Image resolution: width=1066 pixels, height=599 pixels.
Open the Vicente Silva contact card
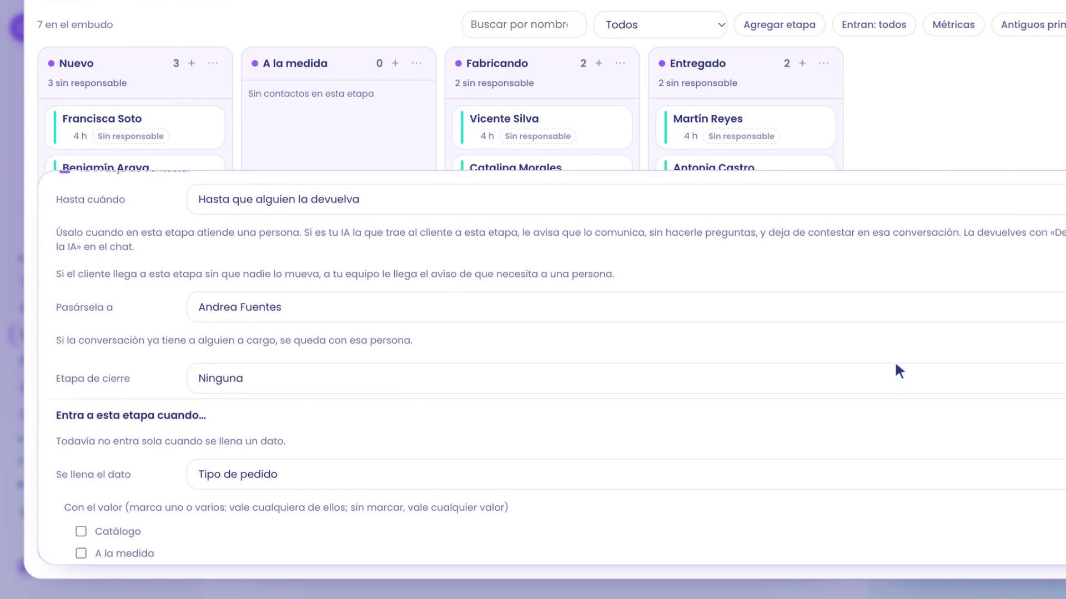[542, 128]
